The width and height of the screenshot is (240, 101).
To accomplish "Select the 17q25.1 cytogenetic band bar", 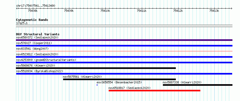I will pos(124,26).
